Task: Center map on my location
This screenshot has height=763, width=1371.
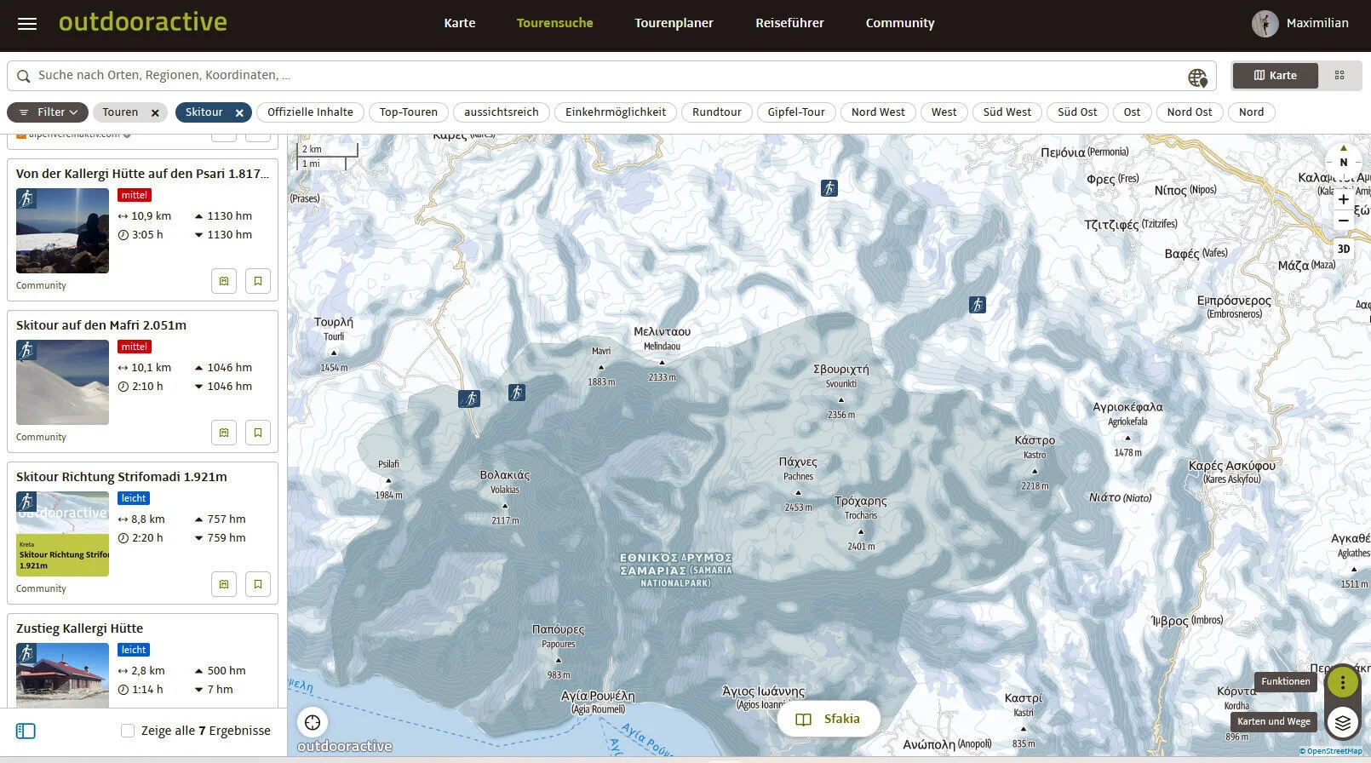Action: 313,722
